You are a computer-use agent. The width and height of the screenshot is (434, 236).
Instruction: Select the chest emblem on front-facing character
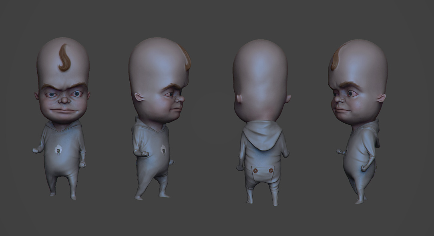(x=58, y=150)
